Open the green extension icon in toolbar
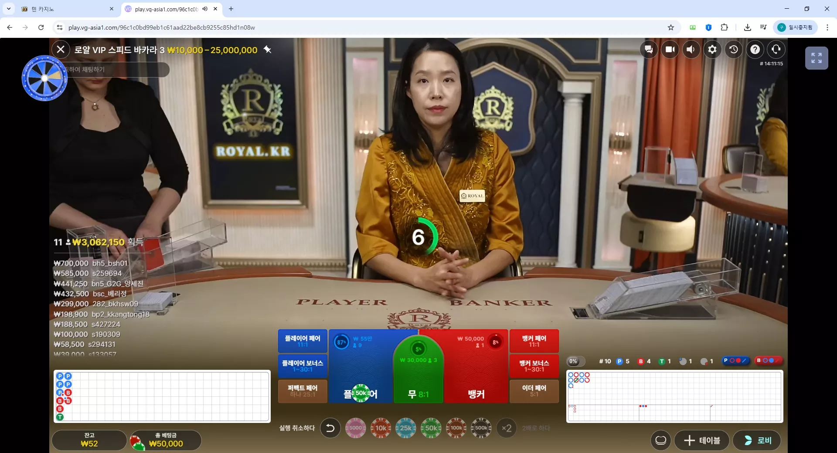Image resolution: width=837 pixels, height=453 pixels. pyautogui.click(x=693, y=27)
